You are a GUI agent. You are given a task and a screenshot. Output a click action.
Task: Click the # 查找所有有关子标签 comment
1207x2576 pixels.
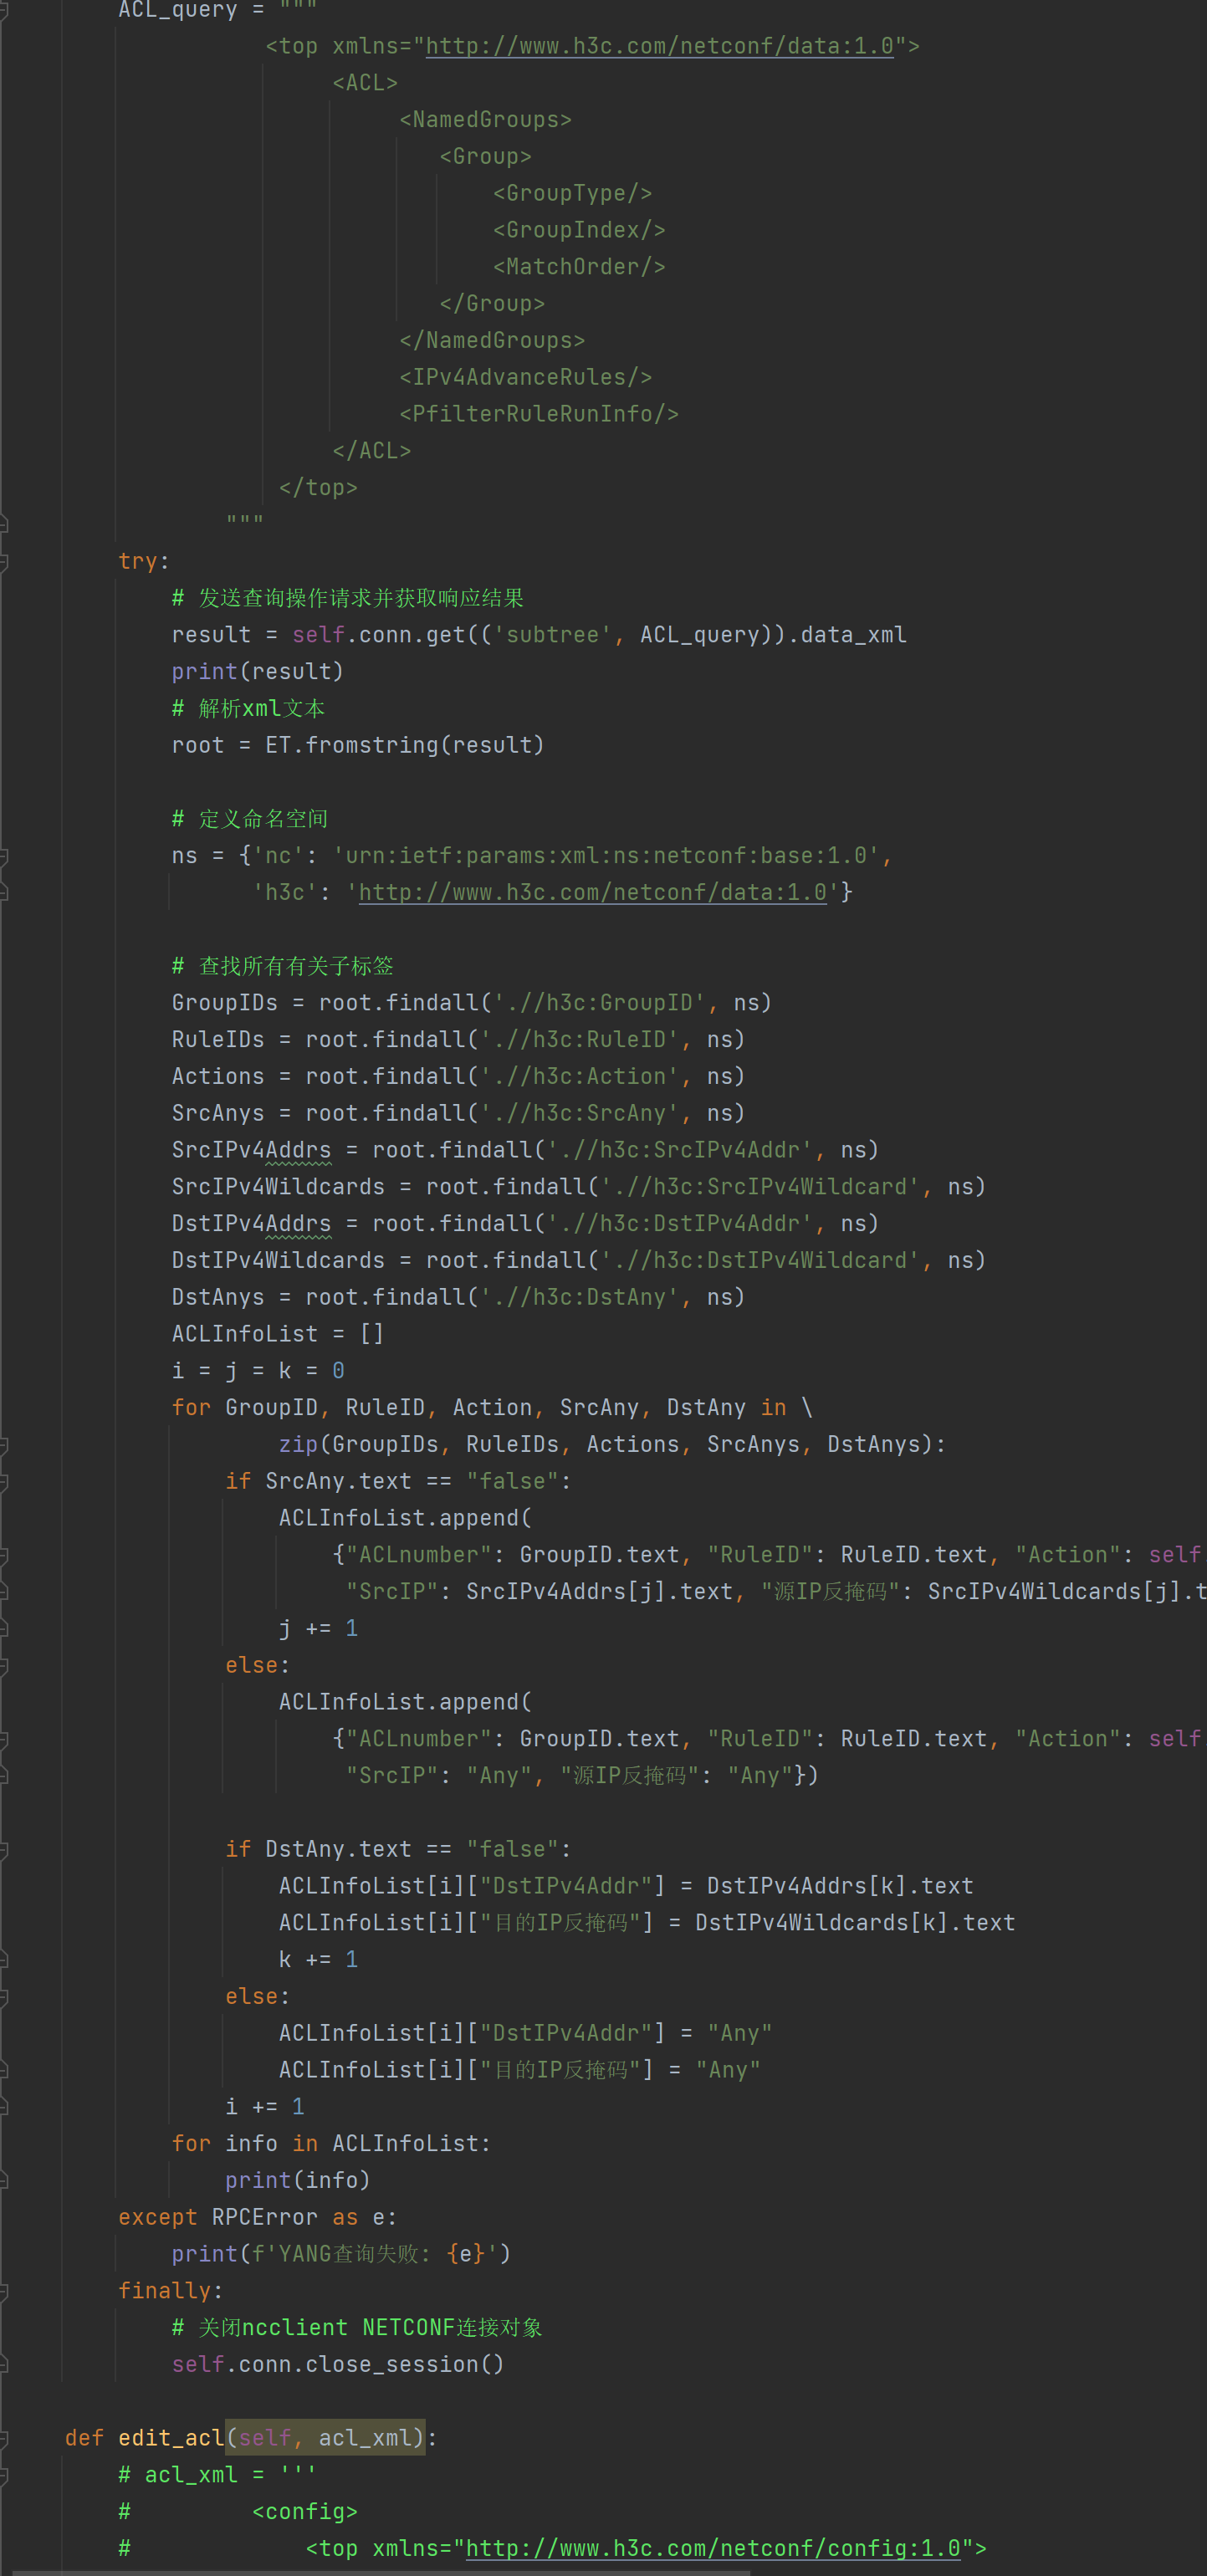coord(283,966)
